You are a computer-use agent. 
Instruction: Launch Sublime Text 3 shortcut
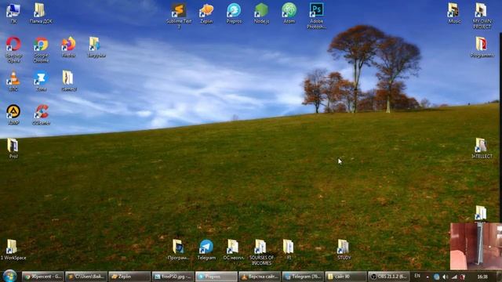(179, 16)
